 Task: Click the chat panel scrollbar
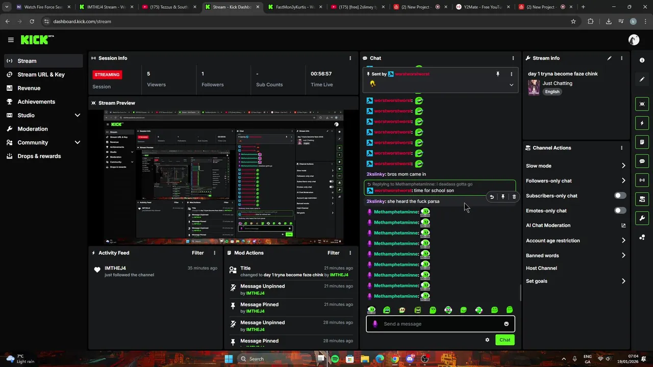[520, 293]
